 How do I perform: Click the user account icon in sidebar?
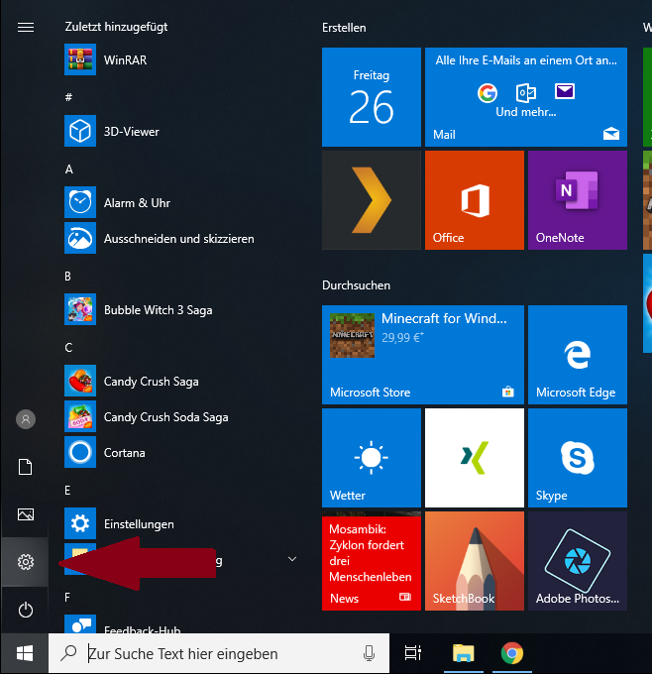26,419
